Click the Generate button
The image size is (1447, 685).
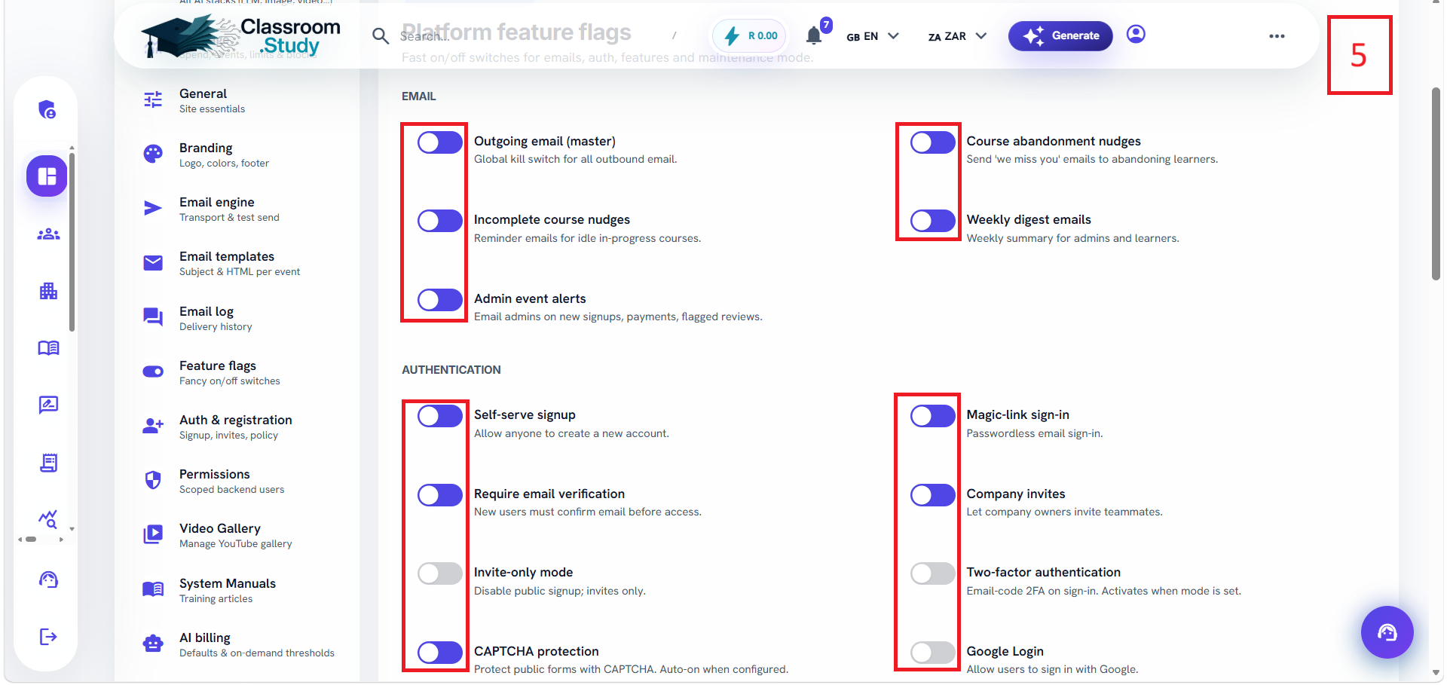click(1060, 35)
